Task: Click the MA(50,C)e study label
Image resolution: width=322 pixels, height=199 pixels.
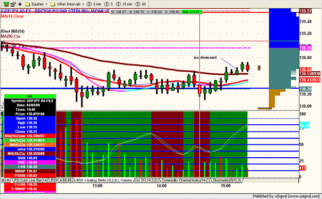Action: point(10,37)
